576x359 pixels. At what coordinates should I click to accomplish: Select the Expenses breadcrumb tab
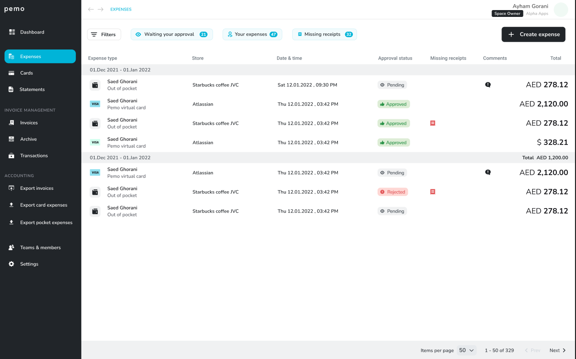pyautogui.click(x=121, y=9)
